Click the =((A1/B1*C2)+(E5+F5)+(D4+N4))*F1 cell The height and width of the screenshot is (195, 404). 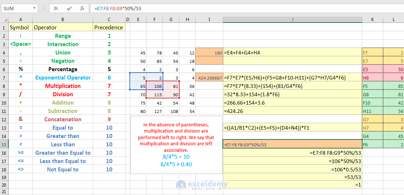tap(292, 127)
